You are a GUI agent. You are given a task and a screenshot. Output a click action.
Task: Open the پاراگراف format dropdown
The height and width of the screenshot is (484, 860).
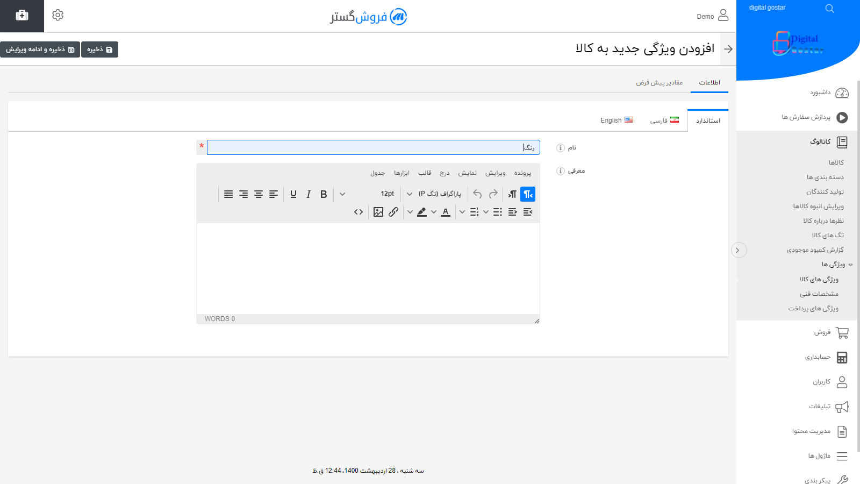[x=436, y=194]
